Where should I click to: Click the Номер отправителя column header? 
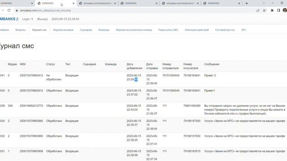tap(170, 66)
